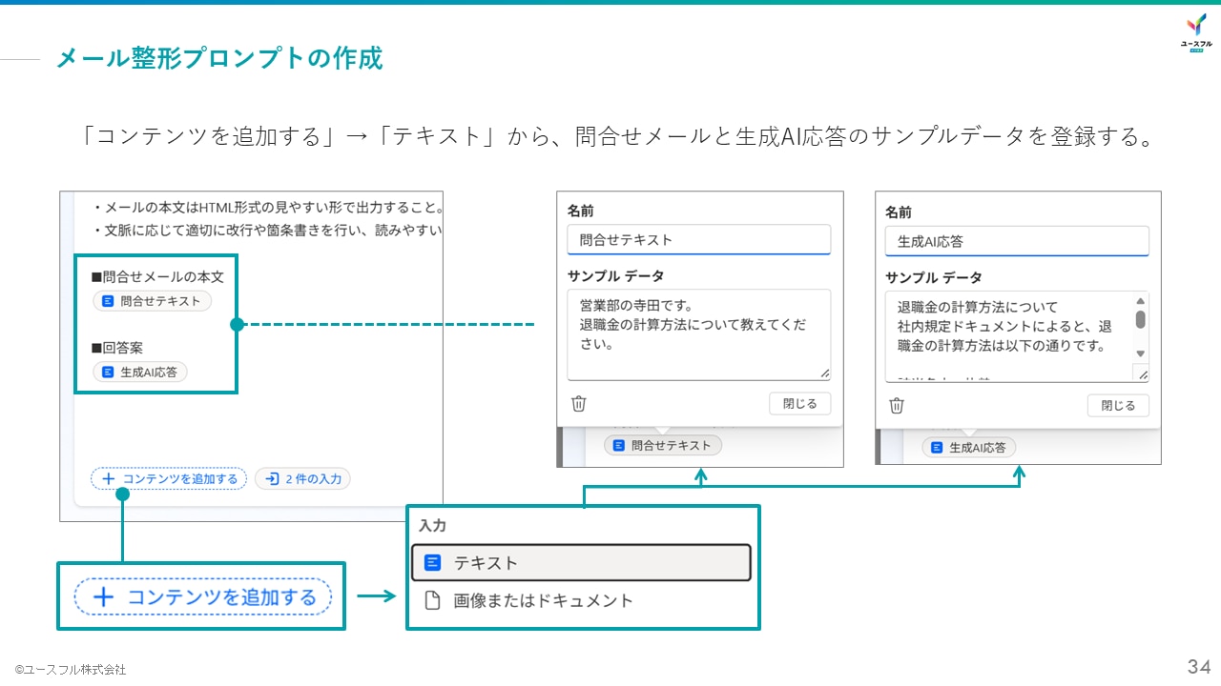1221x686 pixels.
Task: Click the 名前 field containing 問合せテキスト
Action: [x=698, y=239]
